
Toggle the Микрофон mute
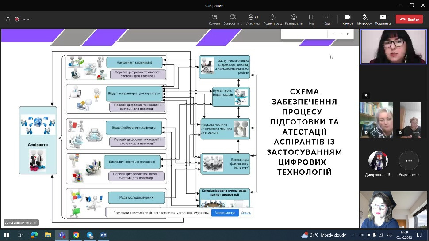tap(364, 19)
